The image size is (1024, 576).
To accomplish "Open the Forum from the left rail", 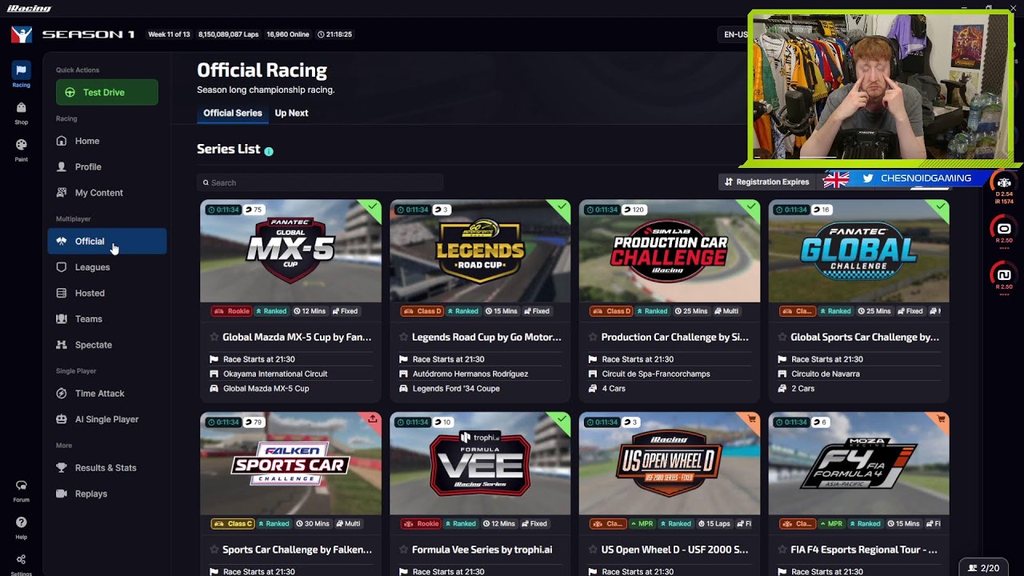I will pos(22,490).
